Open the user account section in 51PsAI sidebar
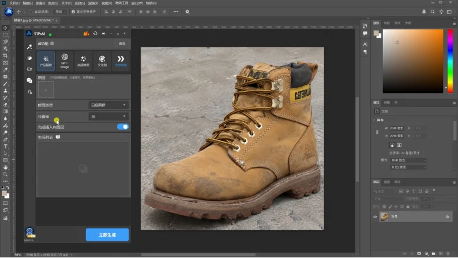Screen dimensions: 458x258 (x=29, y=92)
